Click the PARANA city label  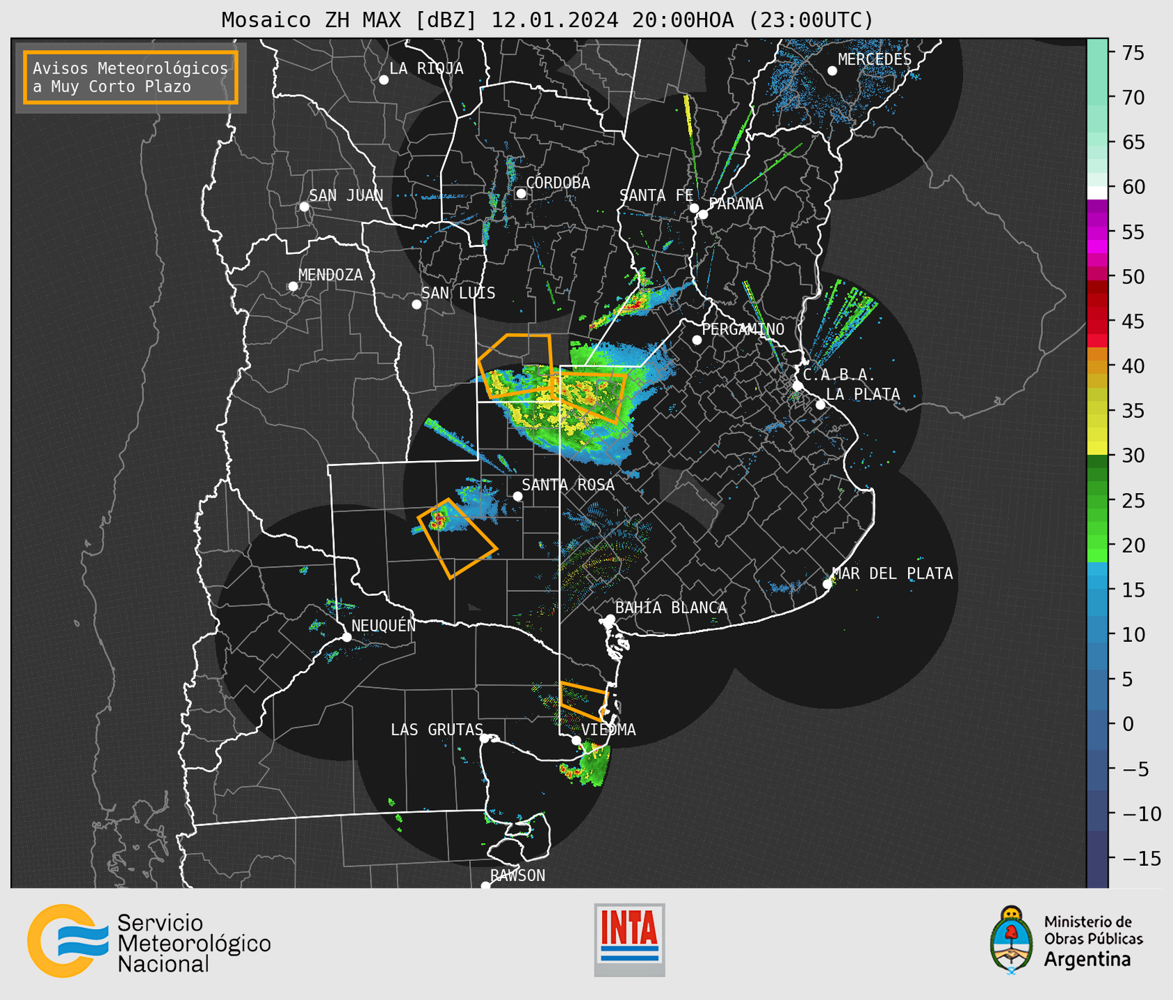click(x=736, y=204)
